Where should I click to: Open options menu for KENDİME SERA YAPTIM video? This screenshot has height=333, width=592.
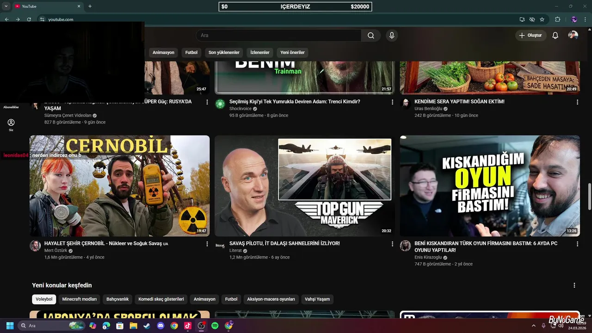point(577,102)
